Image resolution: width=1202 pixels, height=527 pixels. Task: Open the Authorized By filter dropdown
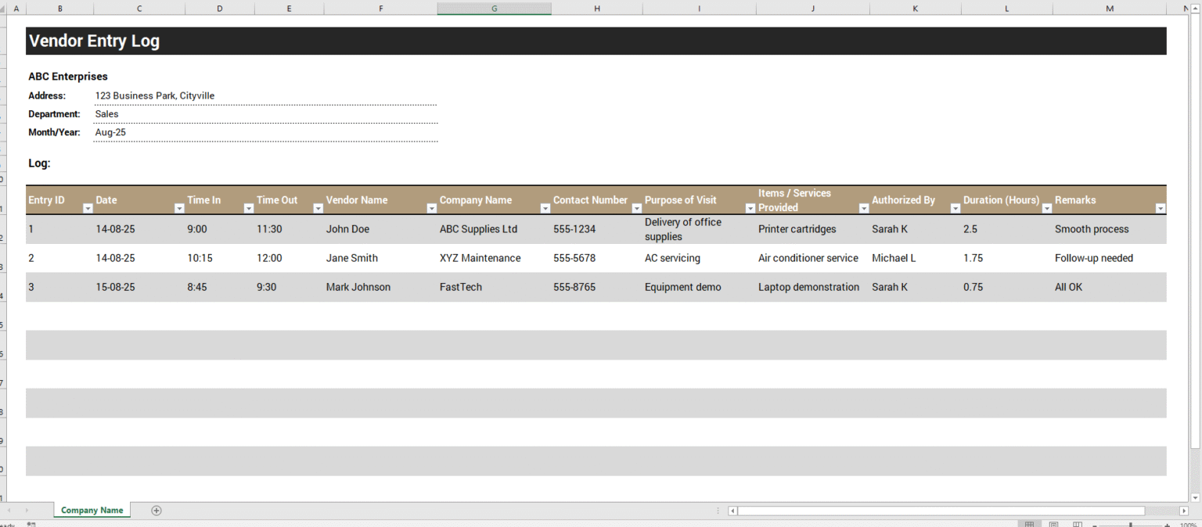(955, 209)
